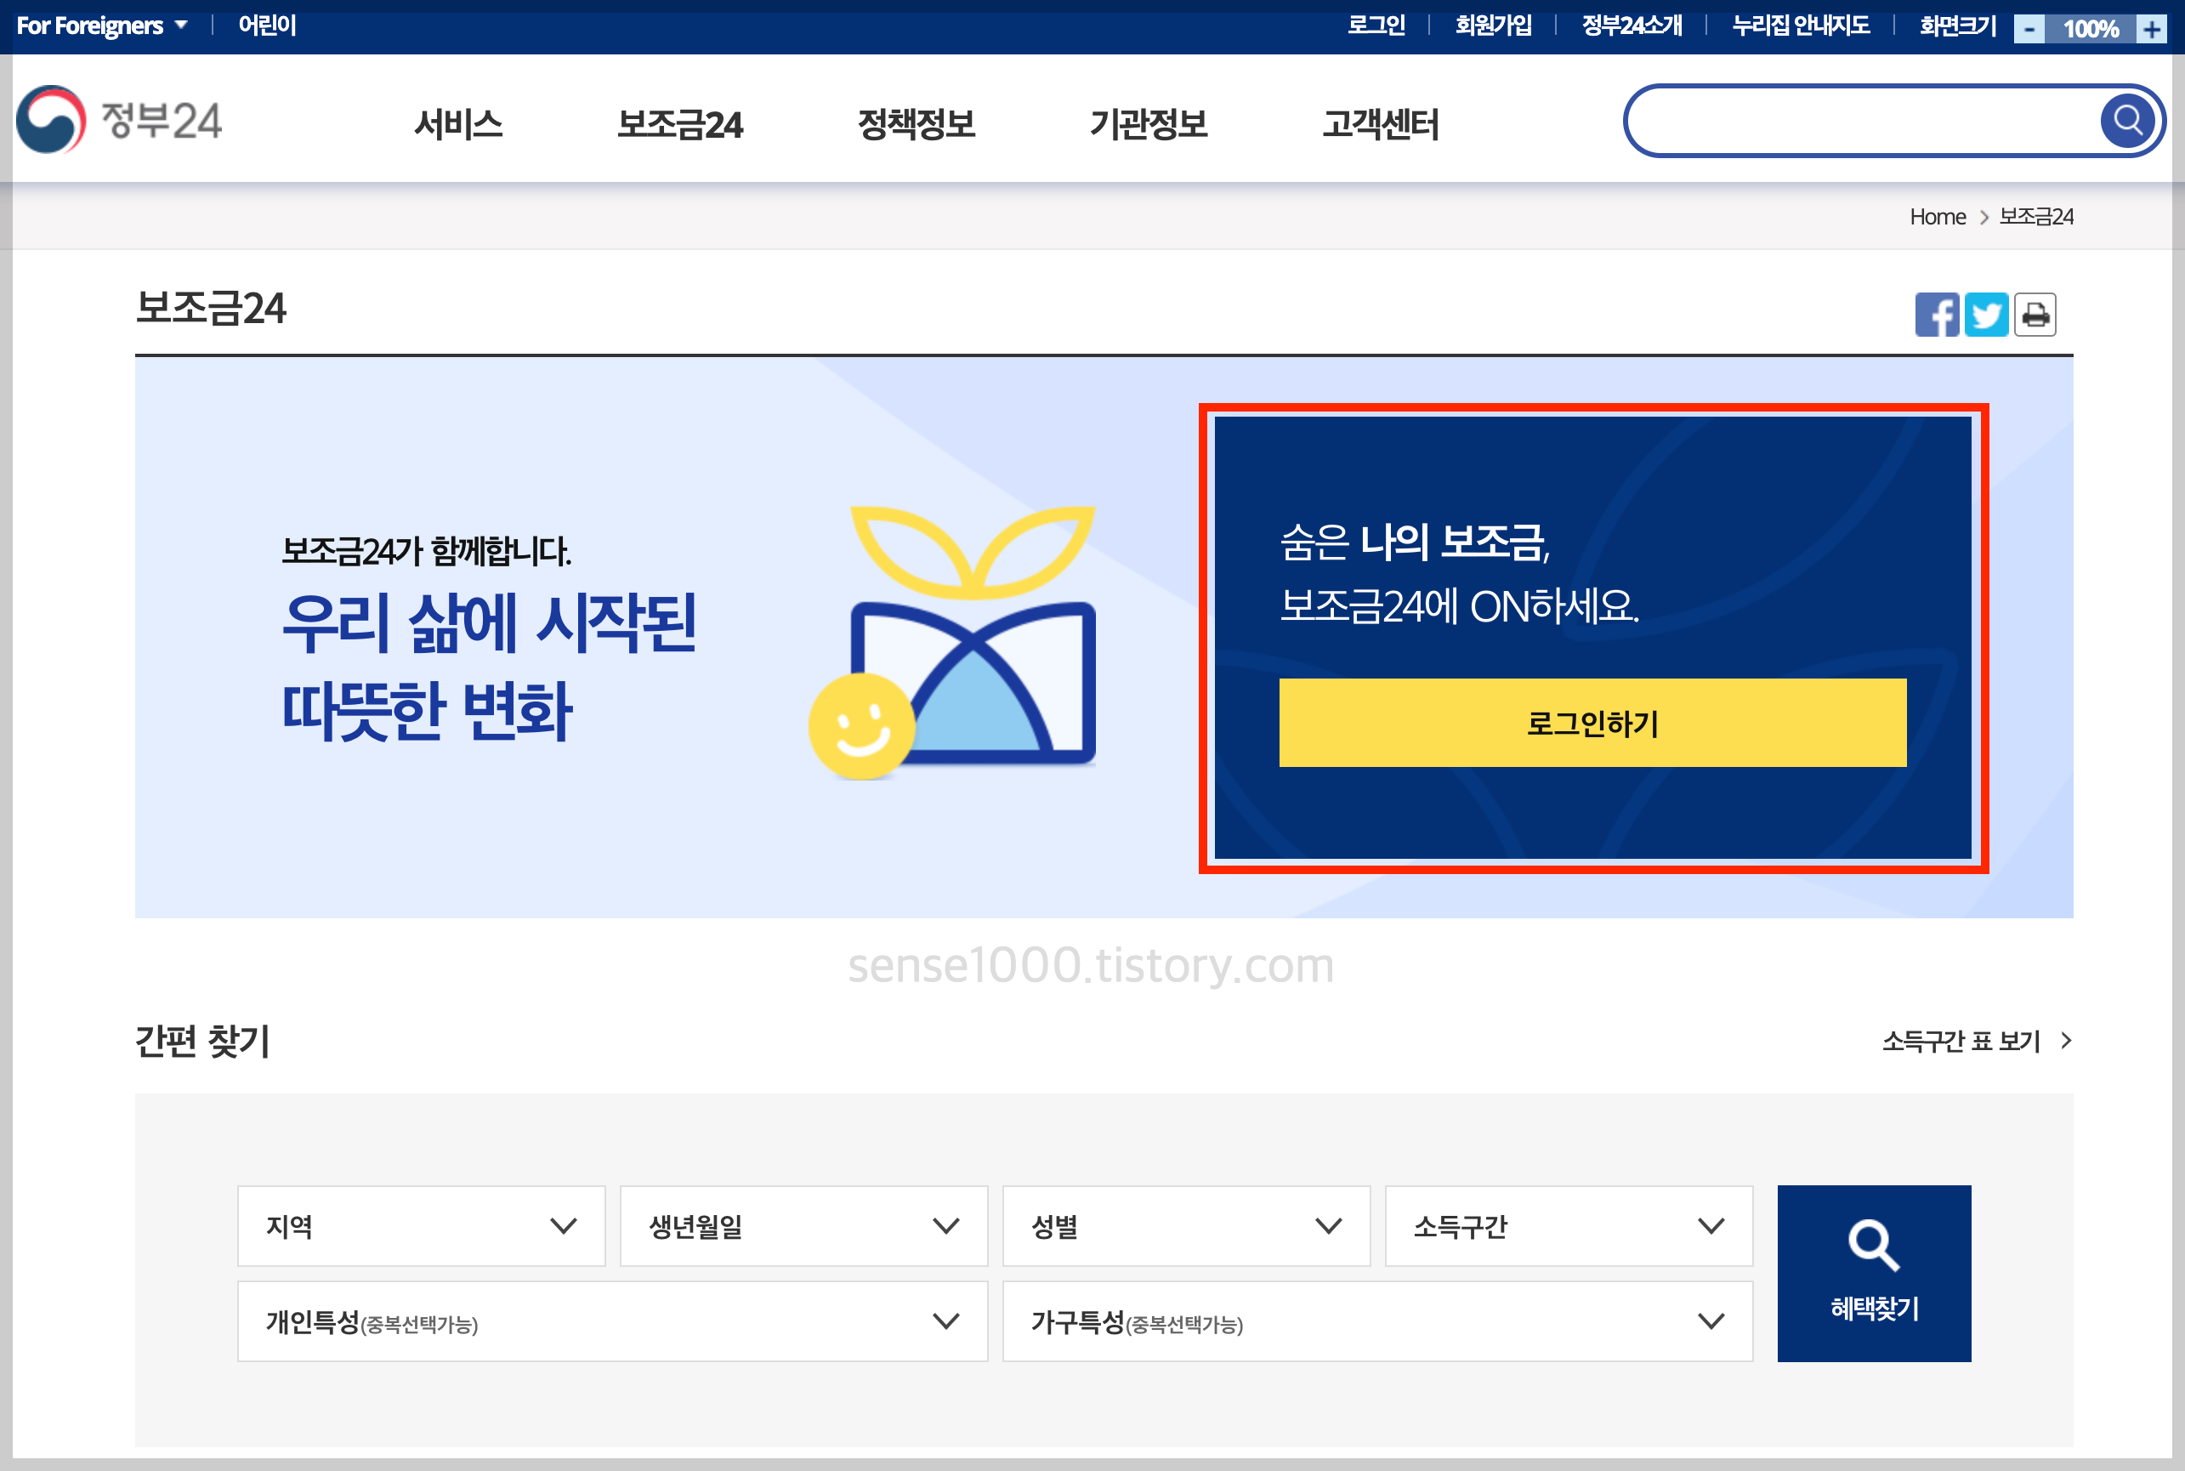Viewport: 2185px width, 1471px height.
Task: Click the search magnifier icon in header
Action: 2127,121
